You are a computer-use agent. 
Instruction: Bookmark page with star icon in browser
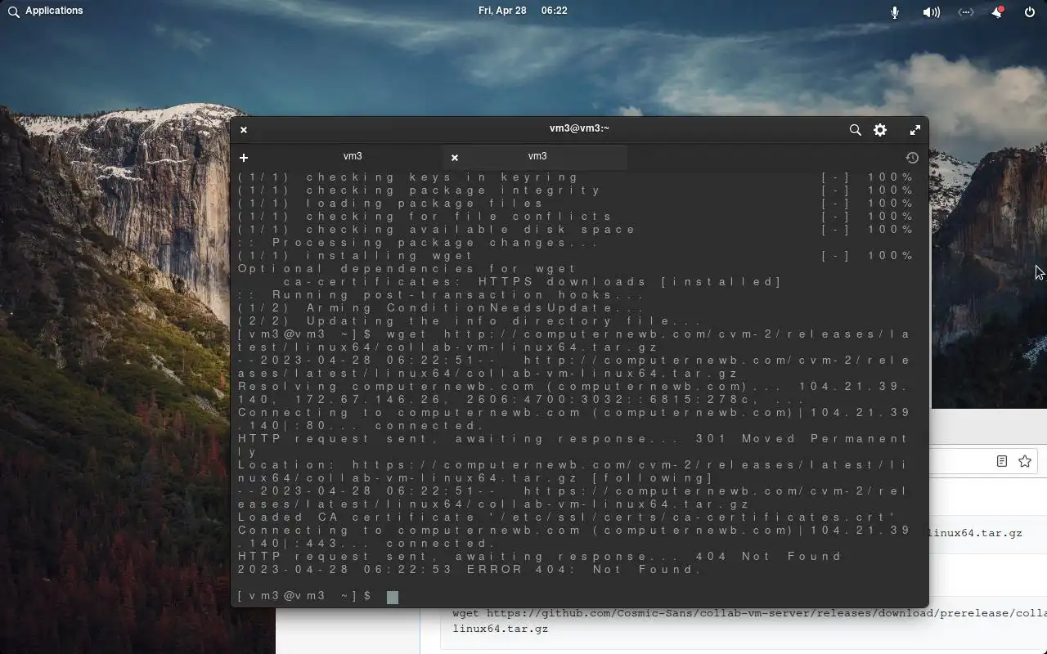pyautogui.click(x=1025, y=461)
